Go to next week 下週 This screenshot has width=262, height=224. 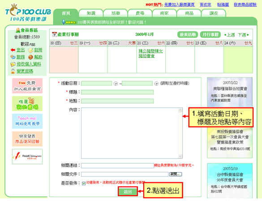click(x=244, y=35)
